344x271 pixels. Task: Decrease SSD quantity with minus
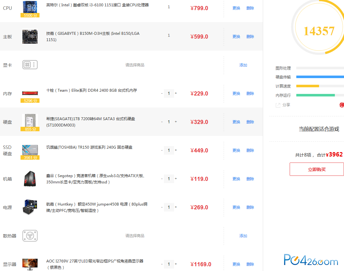(x=162, y=150)
